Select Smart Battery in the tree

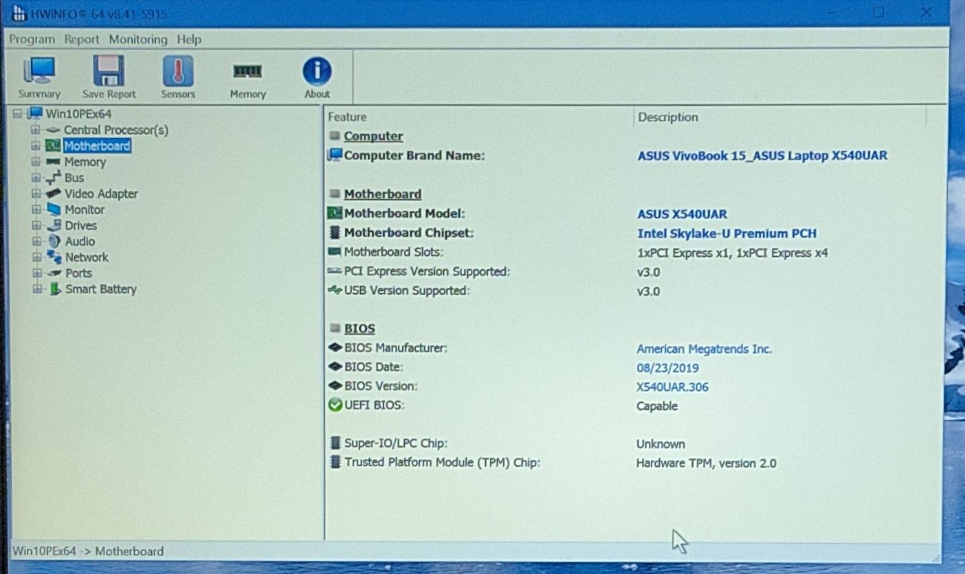(101, 289)
